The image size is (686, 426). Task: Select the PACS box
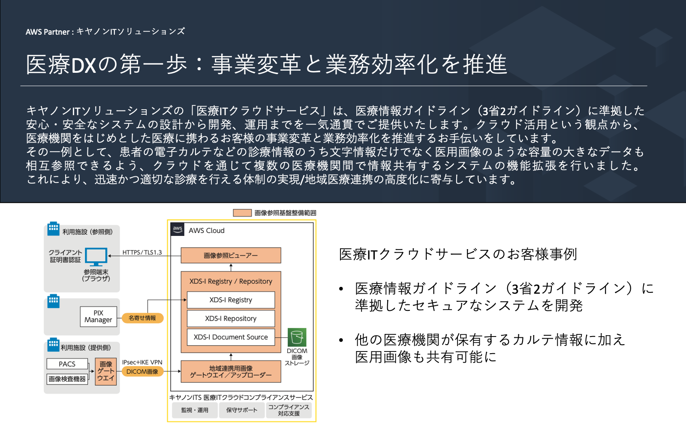pyautogui.click(x=67, y=364)
